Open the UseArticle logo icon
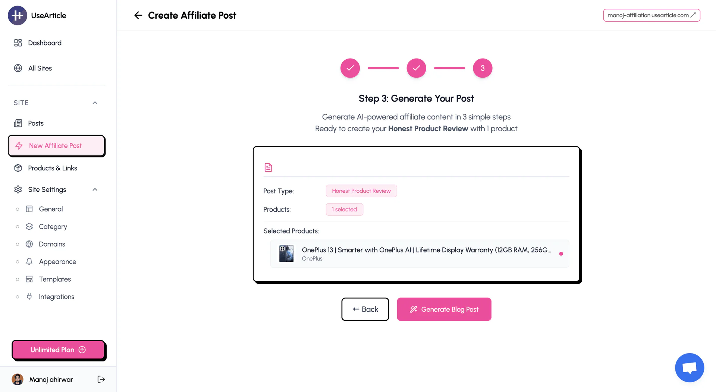The height and width of the screenshot is (392, 716). point(18,15)
